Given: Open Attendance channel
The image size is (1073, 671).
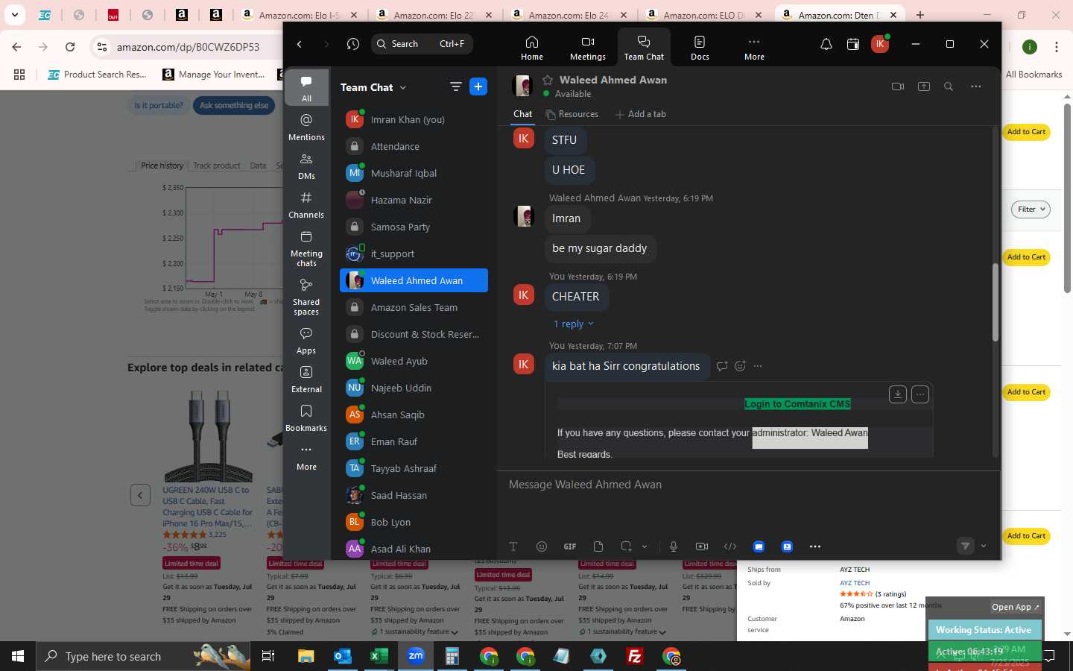Looking at the screenshot, I should point(414,146).
